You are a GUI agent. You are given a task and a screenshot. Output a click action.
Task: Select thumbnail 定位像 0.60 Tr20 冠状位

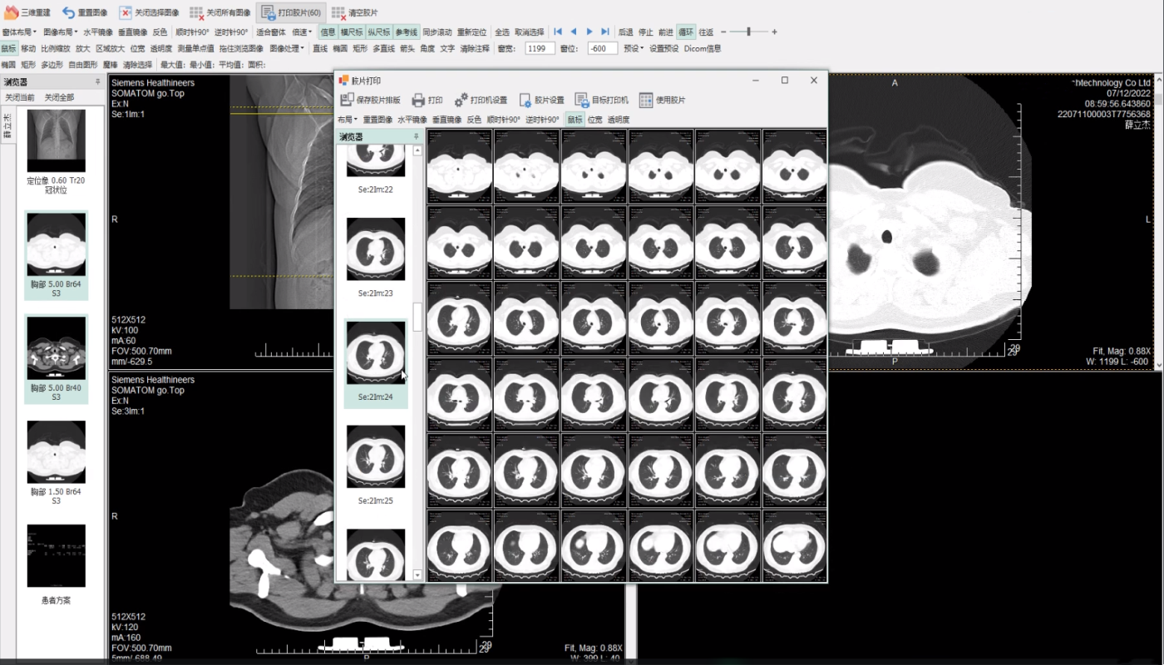click(56, 151)
